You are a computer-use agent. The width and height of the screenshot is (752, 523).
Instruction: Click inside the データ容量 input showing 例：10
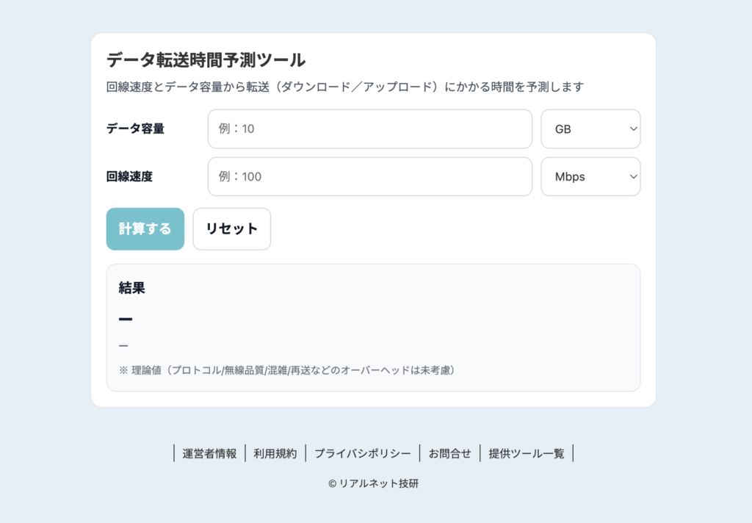369,129
